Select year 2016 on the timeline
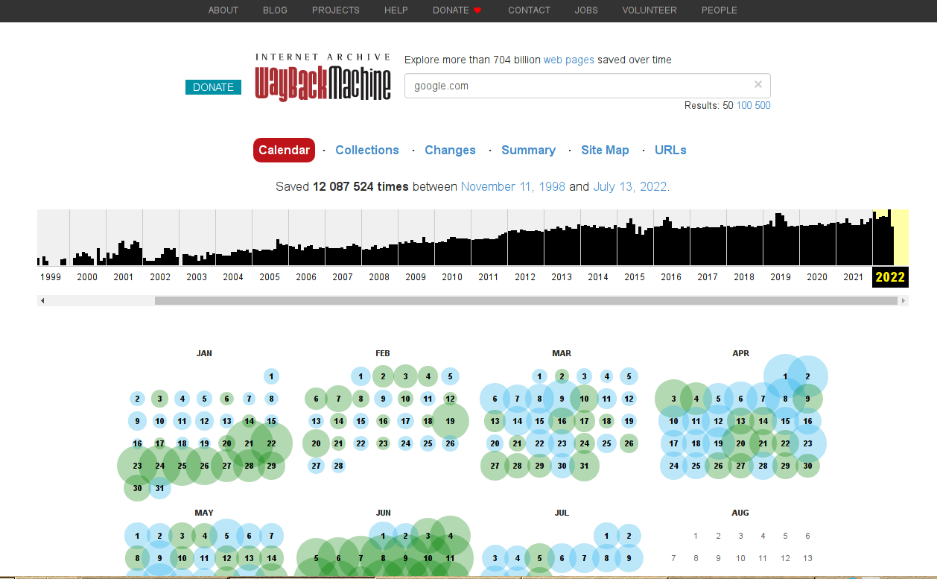The width and height of the screenshot is (937, 579). 670,276
